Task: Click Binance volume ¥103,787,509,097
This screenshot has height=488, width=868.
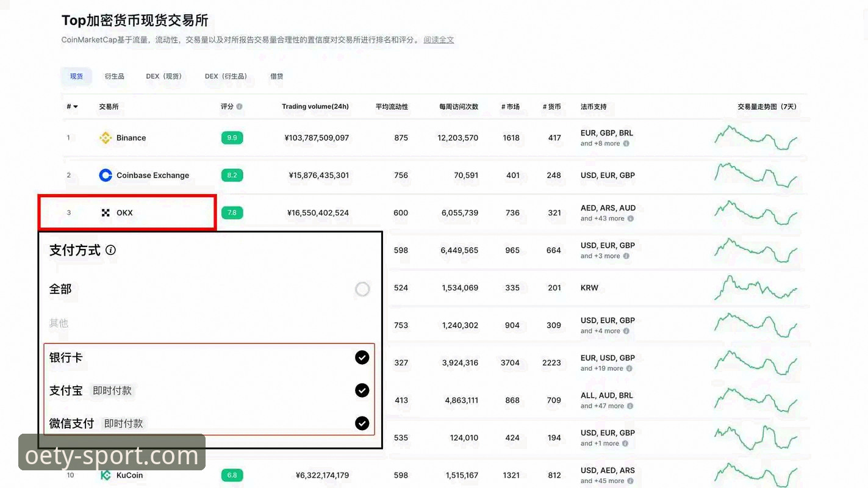Action: (317, 138)
